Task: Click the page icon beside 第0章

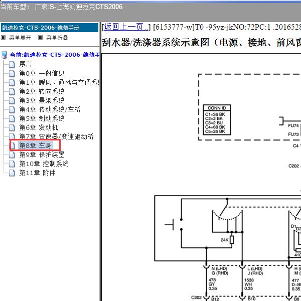Action: pyautogui.click(x=12, y=74)
